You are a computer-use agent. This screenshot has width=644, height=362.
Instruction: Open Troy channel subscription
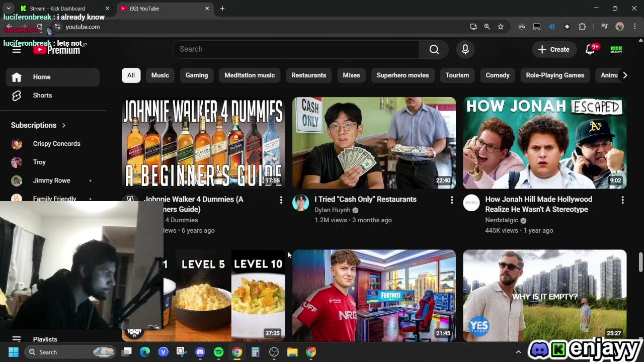(53, 162)
